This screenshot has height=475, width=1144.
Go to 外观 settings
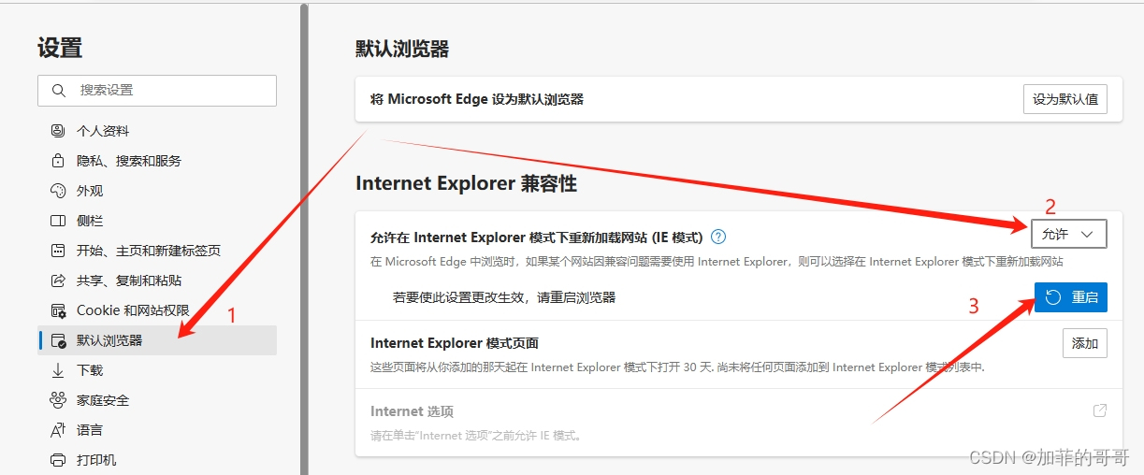click(x=157, y=191)
